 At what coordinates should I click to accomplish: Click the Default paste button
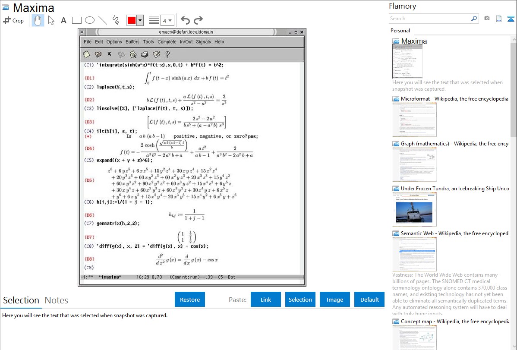point(369,300)
